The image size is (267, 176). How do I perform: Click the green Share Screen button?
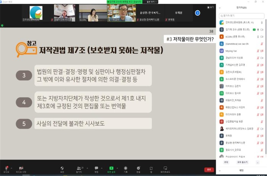click(111, 168)
